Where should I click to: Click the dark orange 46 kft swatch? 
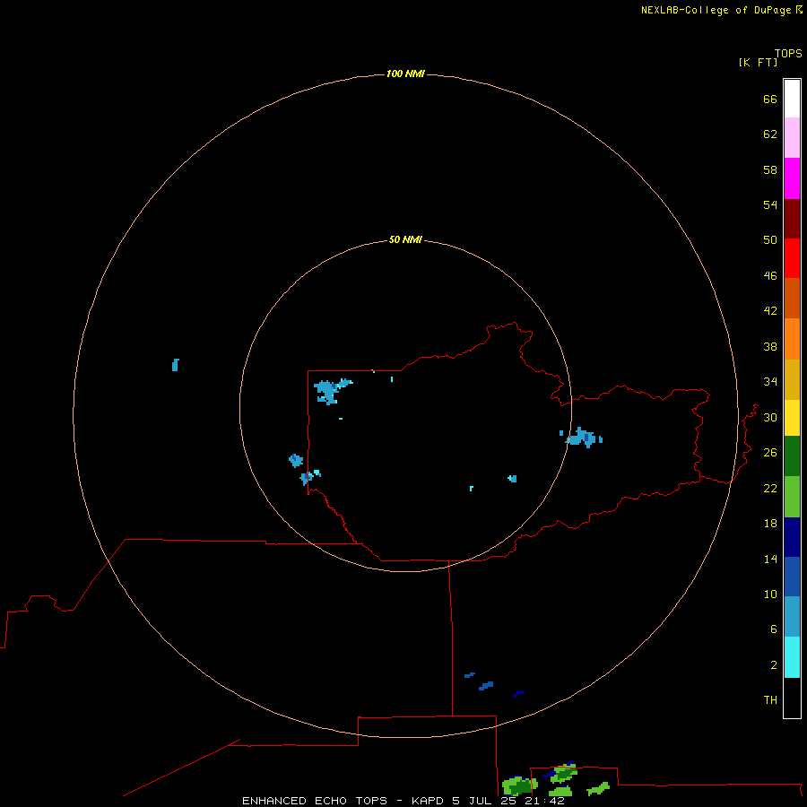tap(792, 298)
